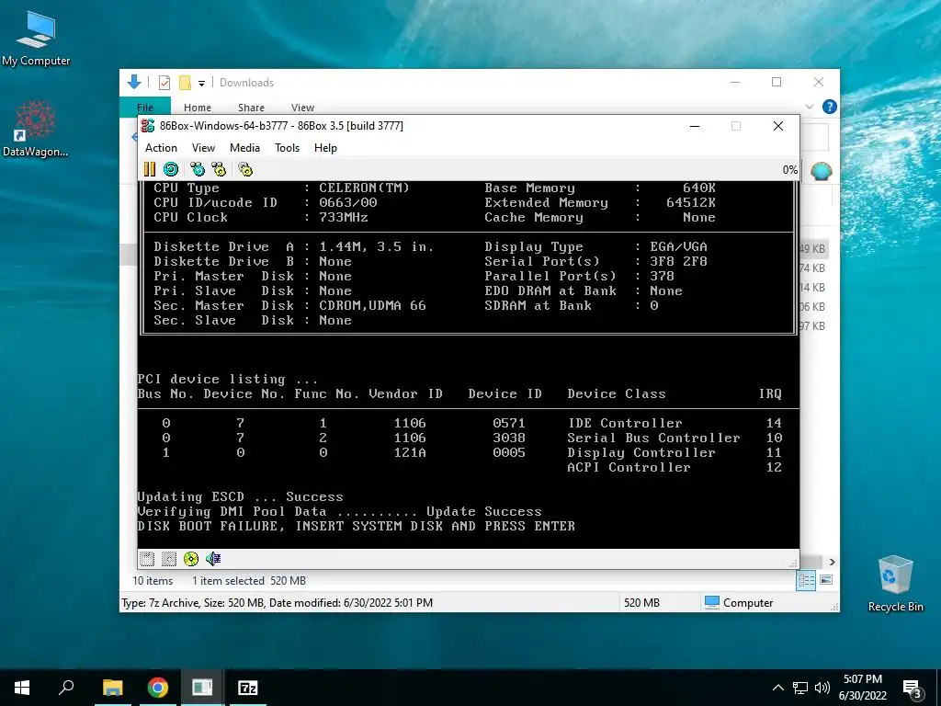Click 86Box window title bar text
The image size is (941, 706).
pyautogui.click(x=281, y=126)
